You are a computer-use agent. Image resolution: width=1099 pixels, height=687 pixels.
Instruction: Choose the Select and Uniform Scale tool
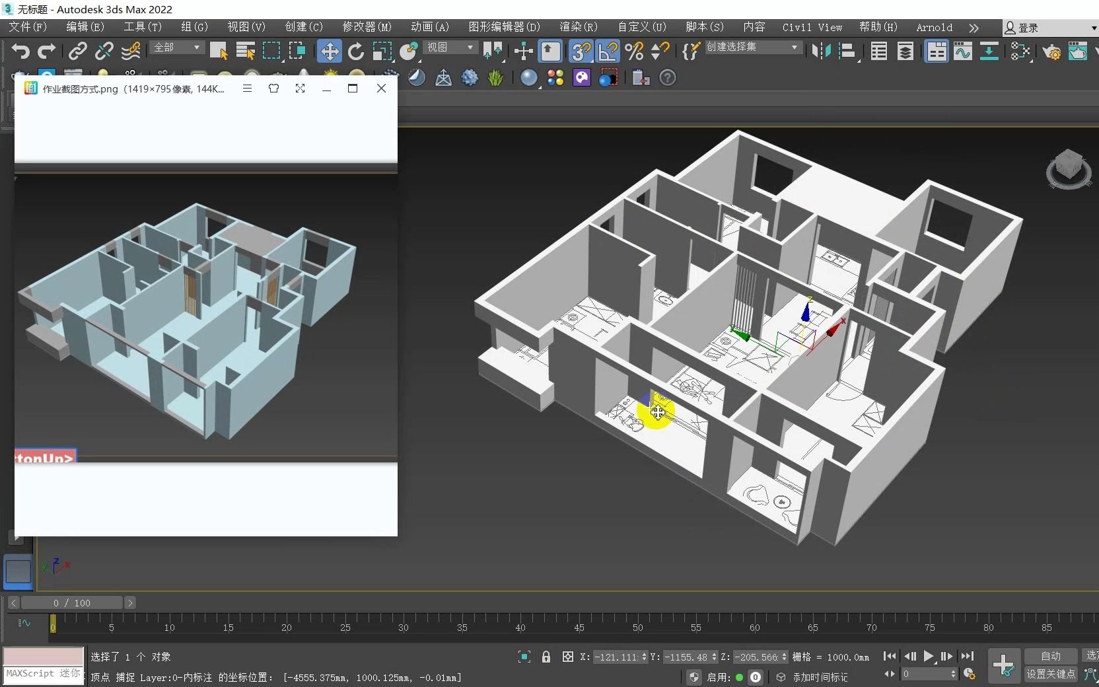tap(382, 52)
